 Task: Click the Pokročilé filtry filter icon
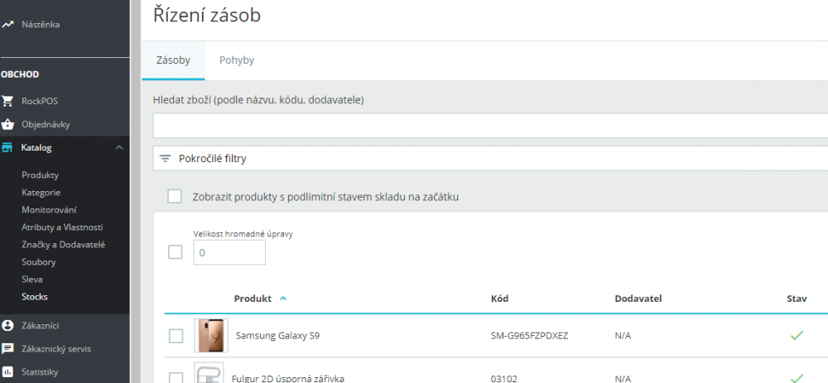point(165,158)
